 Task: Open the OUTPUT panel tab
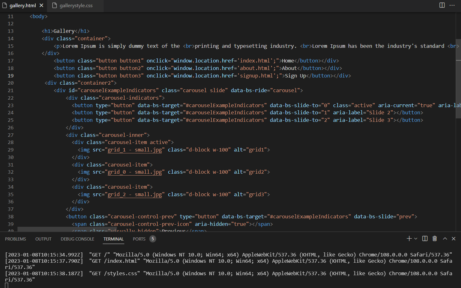(43, 239)
